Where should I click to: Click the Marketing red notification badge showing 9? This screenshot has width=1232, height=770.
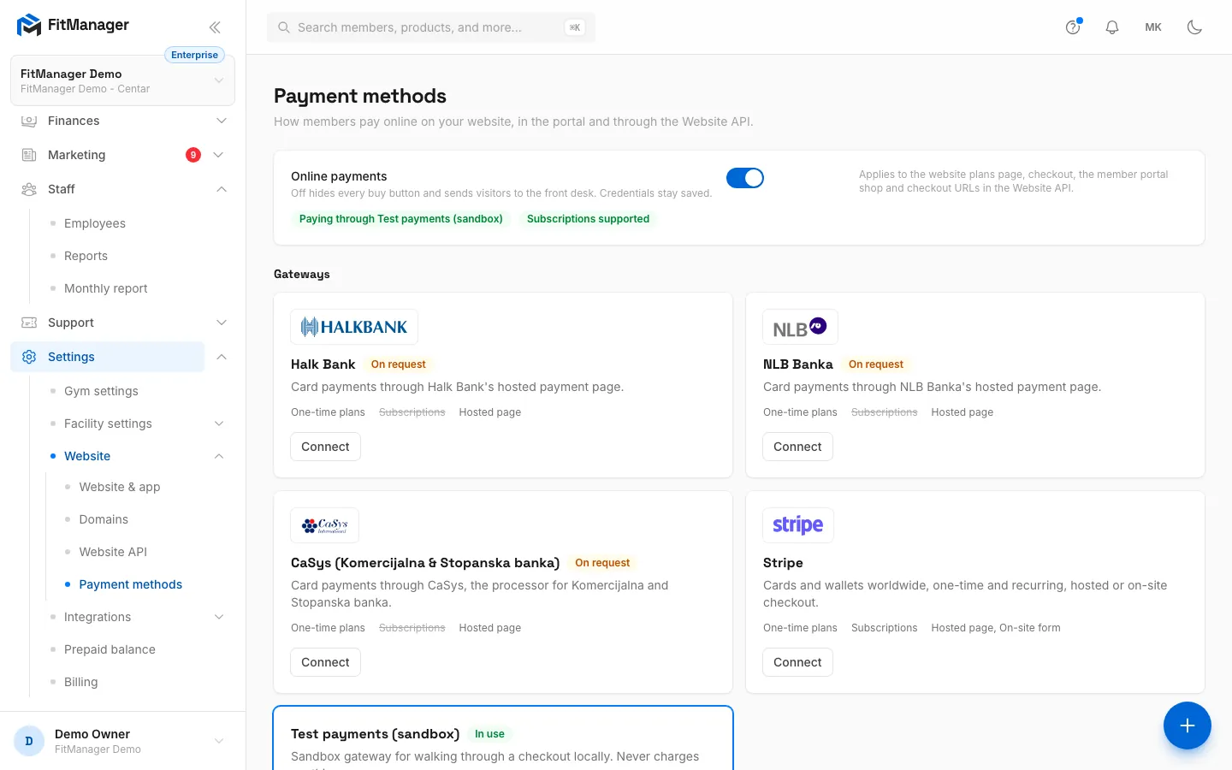[193, 155]
